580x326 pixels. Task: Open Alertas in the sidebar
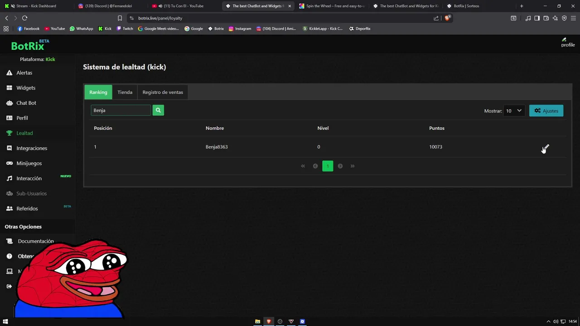tap(24, 72)
